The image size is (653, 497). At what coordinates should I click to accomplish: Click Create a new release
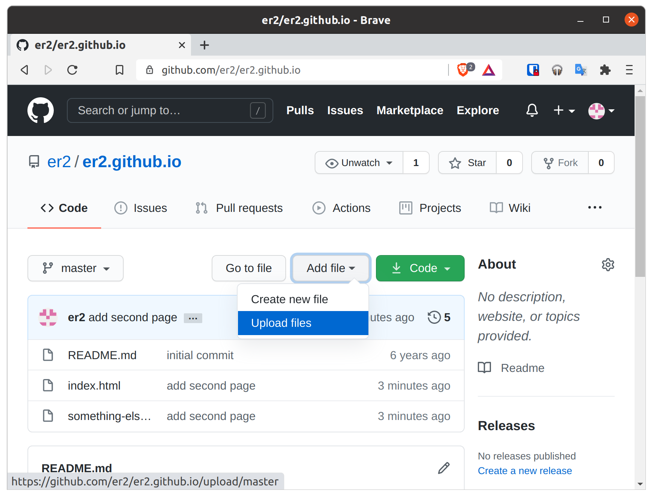(x=525, y=471)
